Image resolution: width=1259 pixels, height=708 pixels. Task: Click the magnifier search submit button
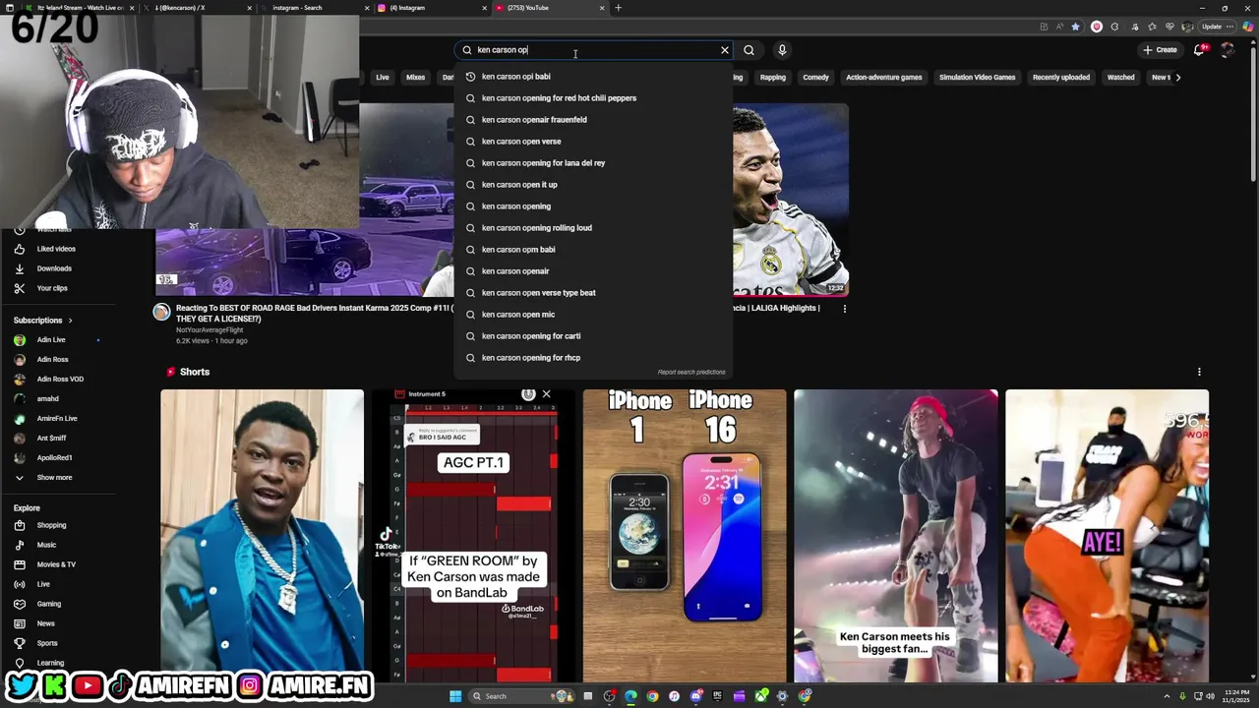point(749,50)
